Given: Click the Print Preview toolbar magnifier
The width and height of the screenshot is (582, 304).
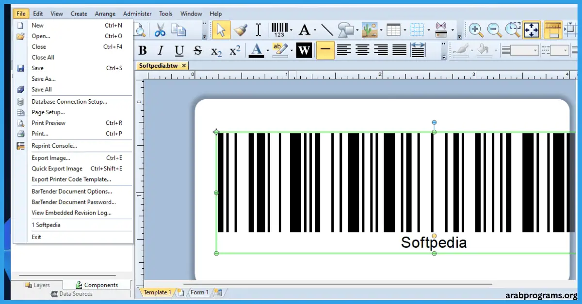Looking at the screenshot, I should coord(141,30).
